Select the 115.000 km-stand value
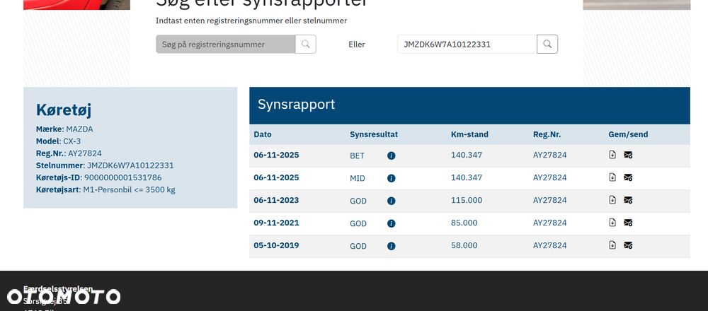 [467, 200]
